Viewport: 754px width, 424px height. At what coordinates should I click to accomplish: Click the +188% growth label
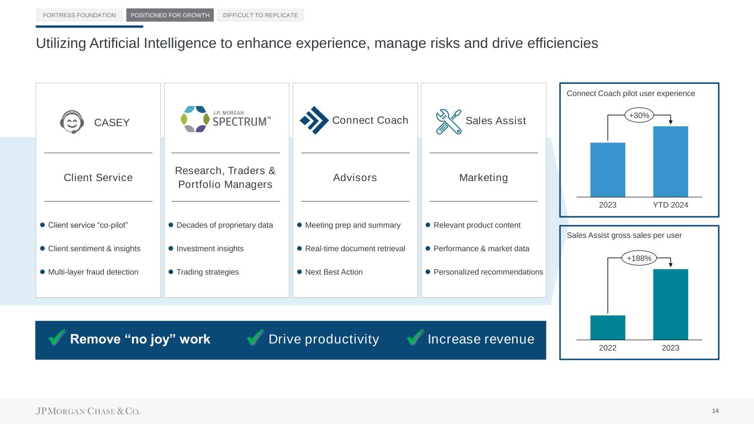(639, 258)
